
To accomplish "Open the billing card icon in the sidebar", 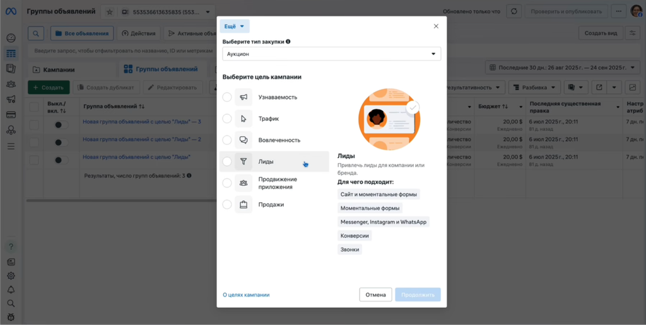I will coord(11,115).
